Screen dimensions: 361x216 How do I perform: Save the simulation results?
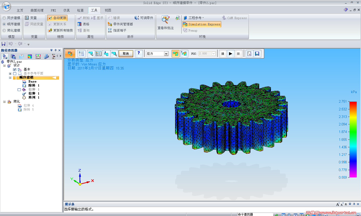(257, 53)
